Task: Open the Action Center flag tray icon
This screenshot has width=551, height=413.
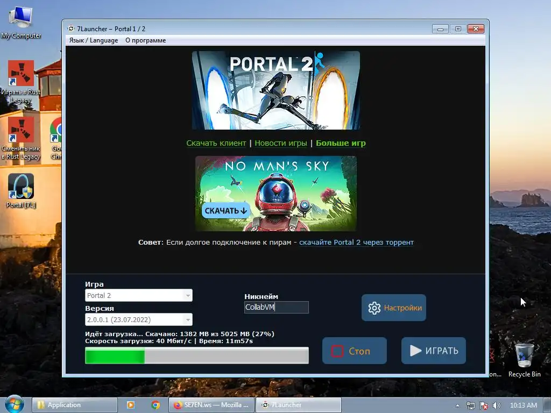Action: [484, 405]
